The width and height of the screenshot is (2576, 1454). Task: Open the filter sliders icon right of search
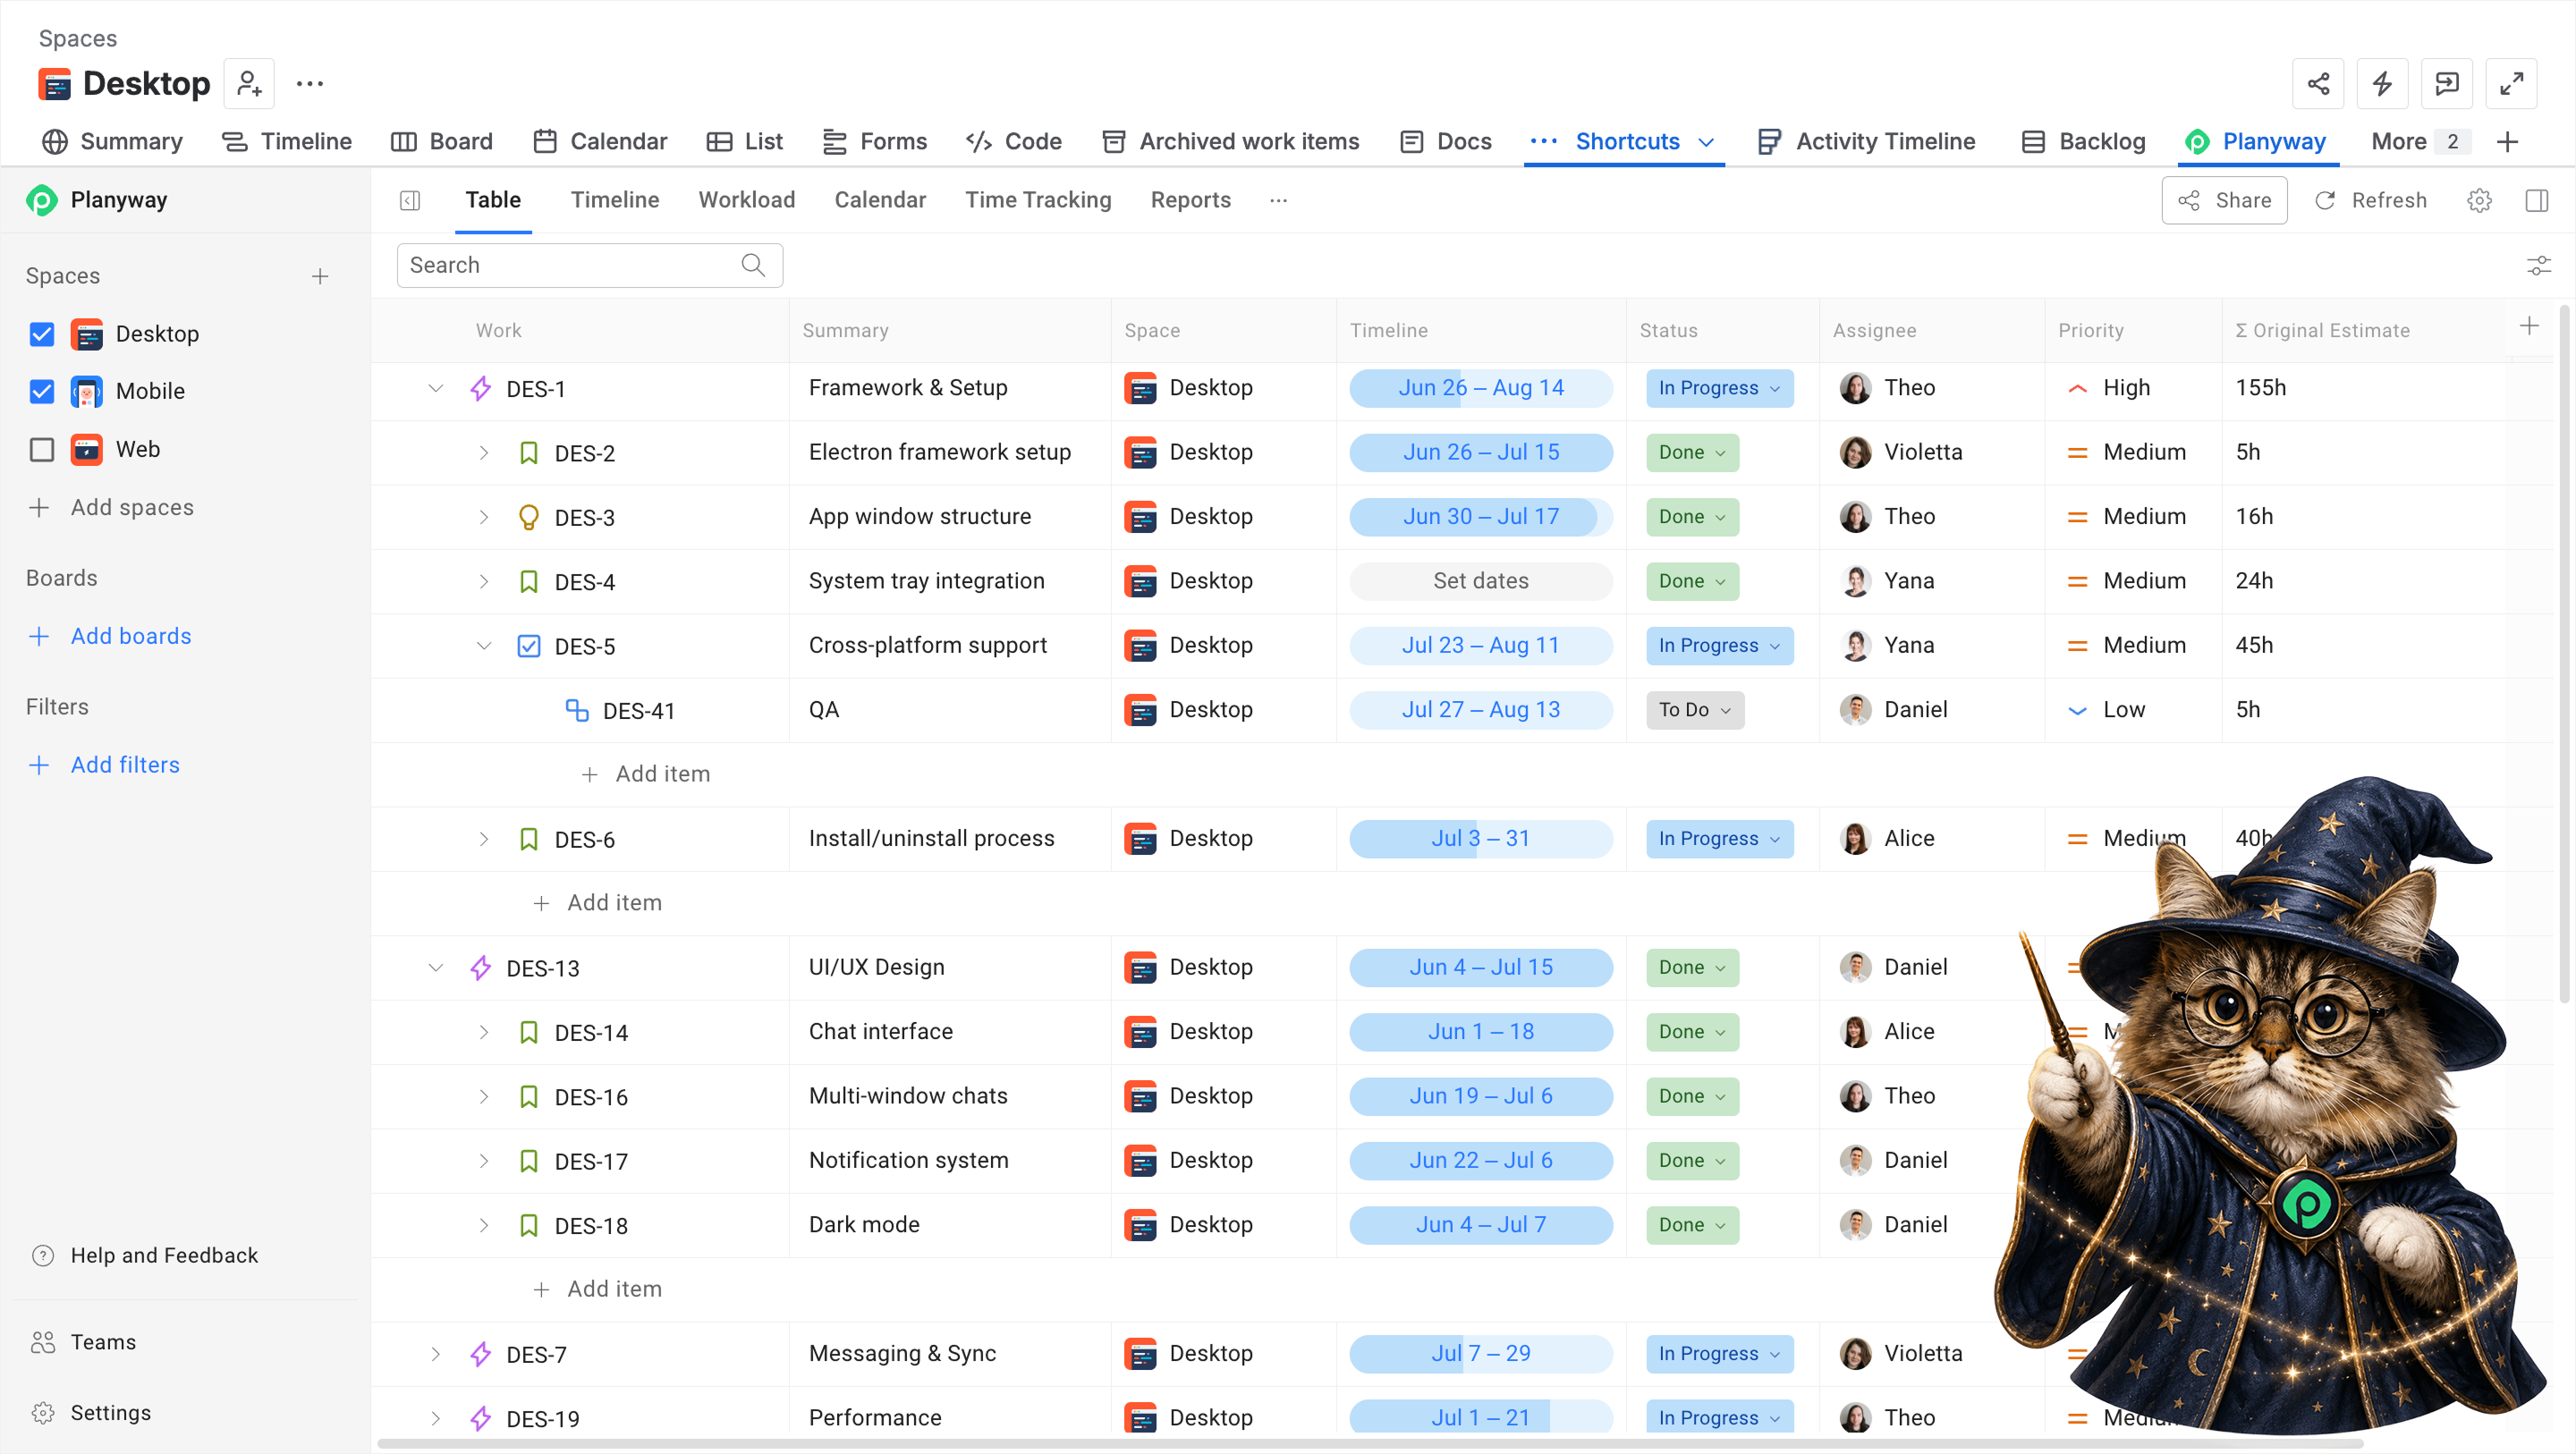point(2539,265)
